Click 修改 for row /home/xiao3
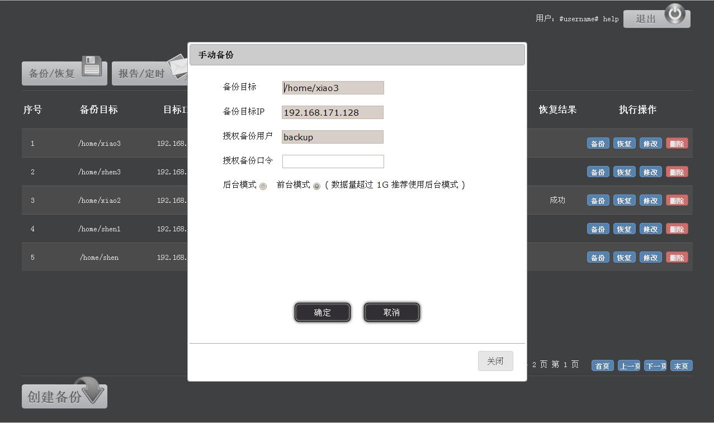Screen dimensions: 714x423 [650, 144]
